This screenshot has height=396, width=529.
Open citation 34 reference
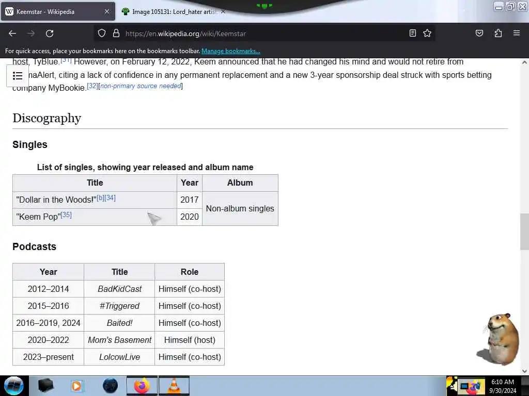click(x=110, y=197)
